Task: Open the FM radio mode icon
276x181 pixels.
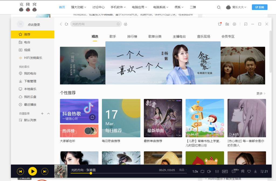Action: click(x=227, y=24)
